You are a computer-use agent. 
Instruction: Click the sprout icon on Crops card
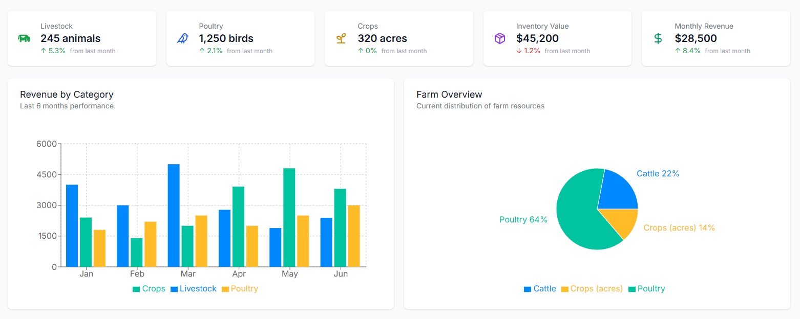click(x=341, y=38)
